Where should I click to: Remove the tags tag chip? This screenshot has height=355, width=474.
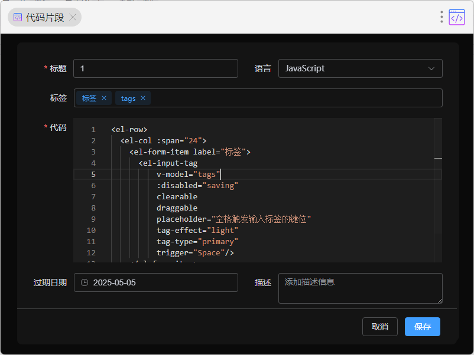[x=143, y=98]
